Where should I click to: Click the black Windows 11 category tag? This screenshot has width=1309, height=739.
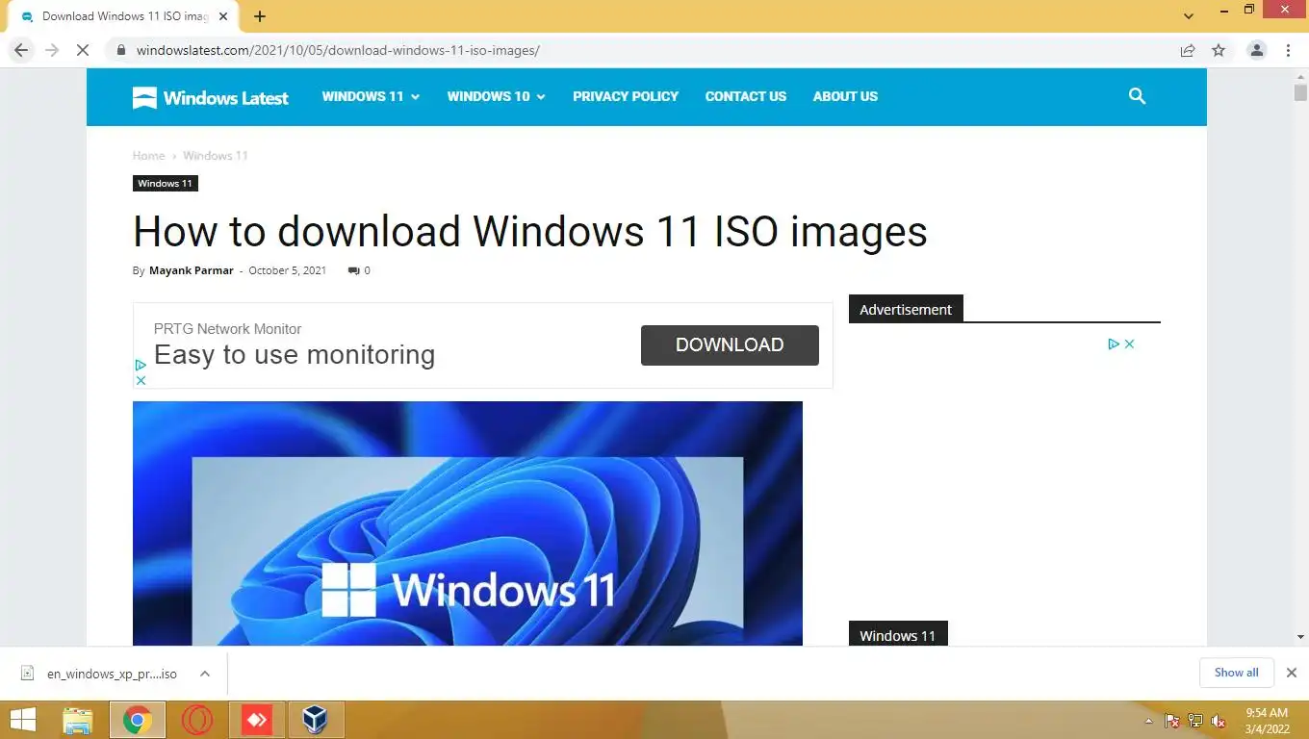[165, 183]
